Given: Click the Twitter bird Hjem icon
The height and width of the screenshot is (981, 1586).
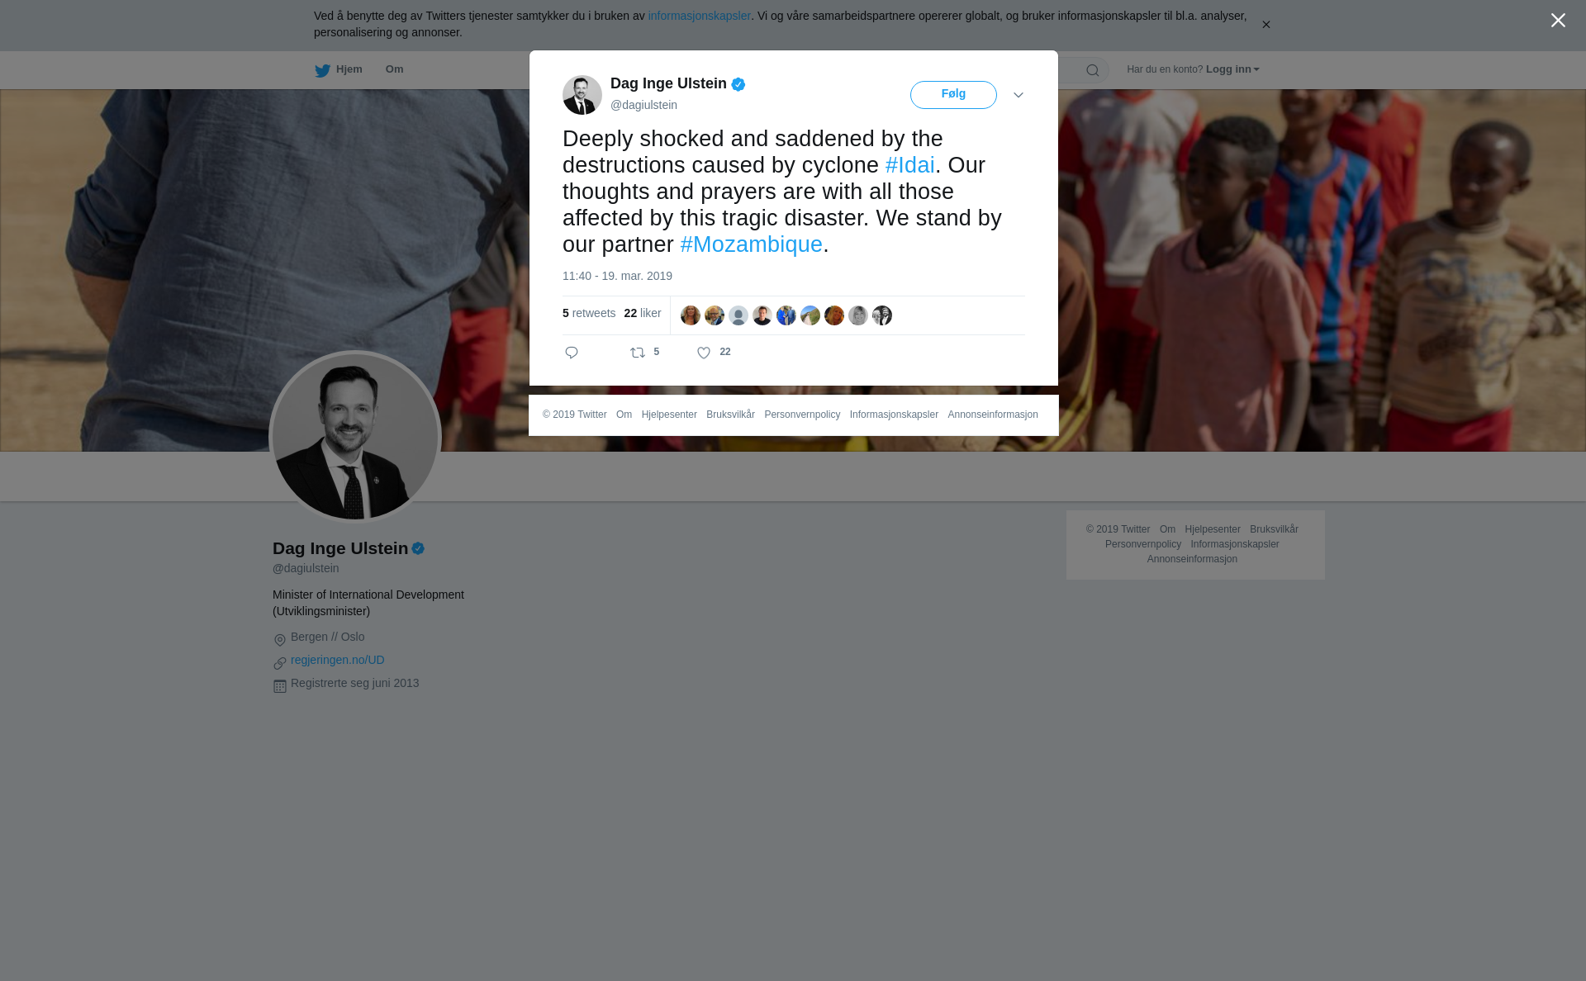Looking at the screenshot, I should click(x=323, y=70).
